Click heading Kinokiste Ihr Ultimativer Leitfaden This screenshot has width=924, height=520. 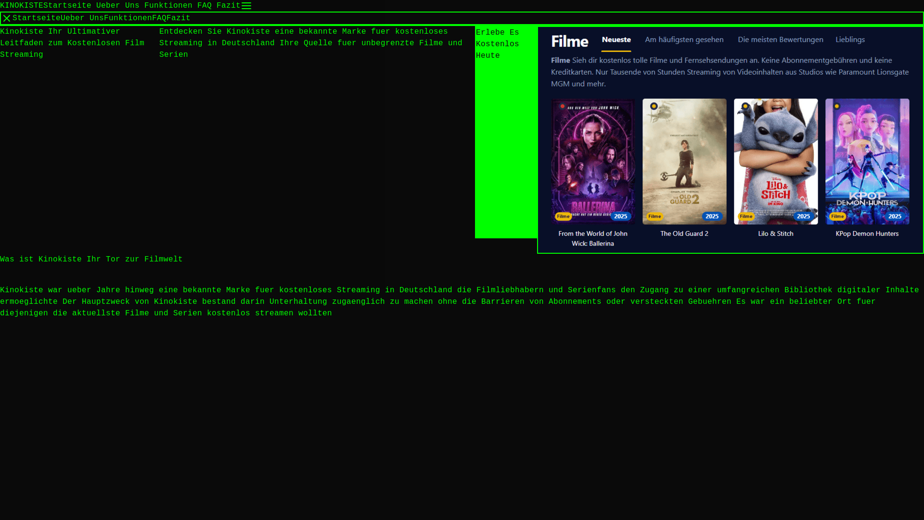coord(72,43)
